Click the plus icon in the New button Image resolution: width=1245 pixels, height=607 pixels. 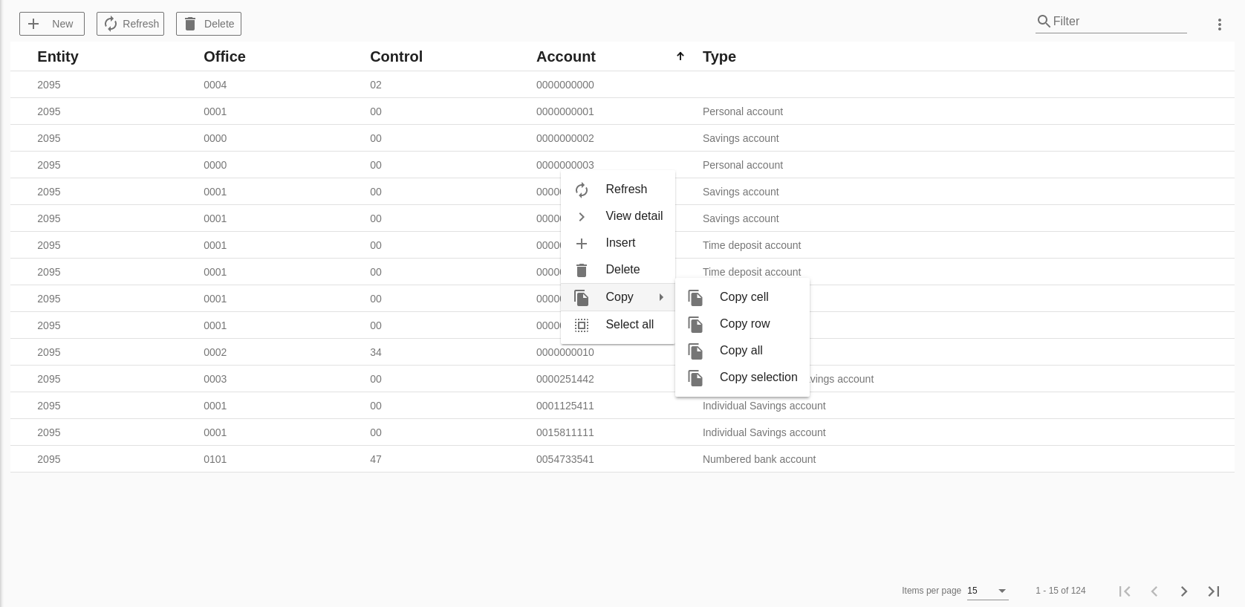33,24
